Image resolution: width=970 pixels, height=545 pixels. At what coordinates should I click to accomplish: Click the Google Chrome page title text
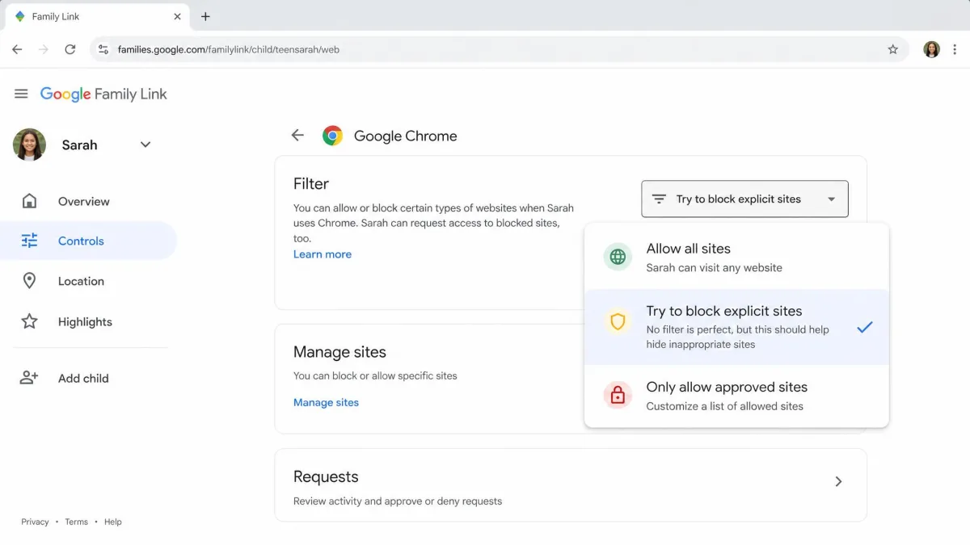coord(406,136)
